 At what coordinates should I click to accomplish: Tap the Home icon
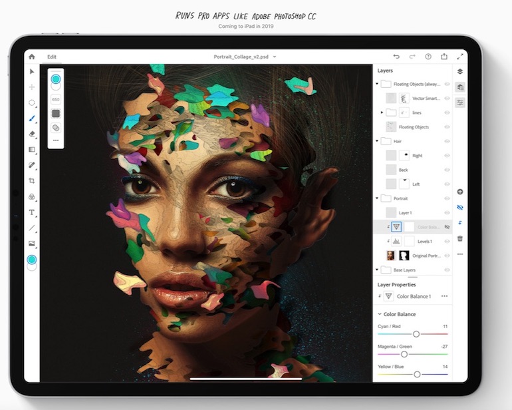32,57
